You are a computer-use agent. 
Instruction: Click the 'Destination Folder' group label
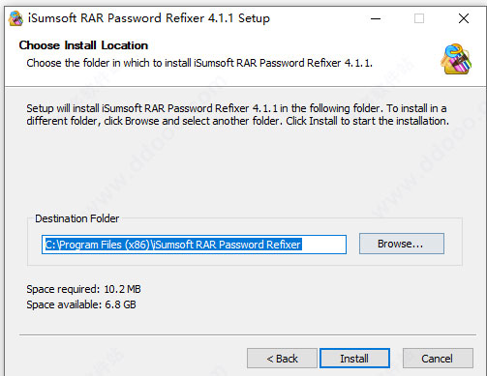tap(77, 218)
